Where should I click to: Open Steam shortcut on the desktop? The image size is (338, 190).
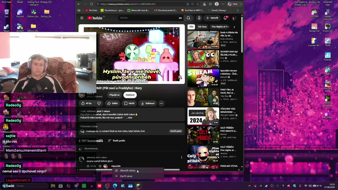[7, 28]
